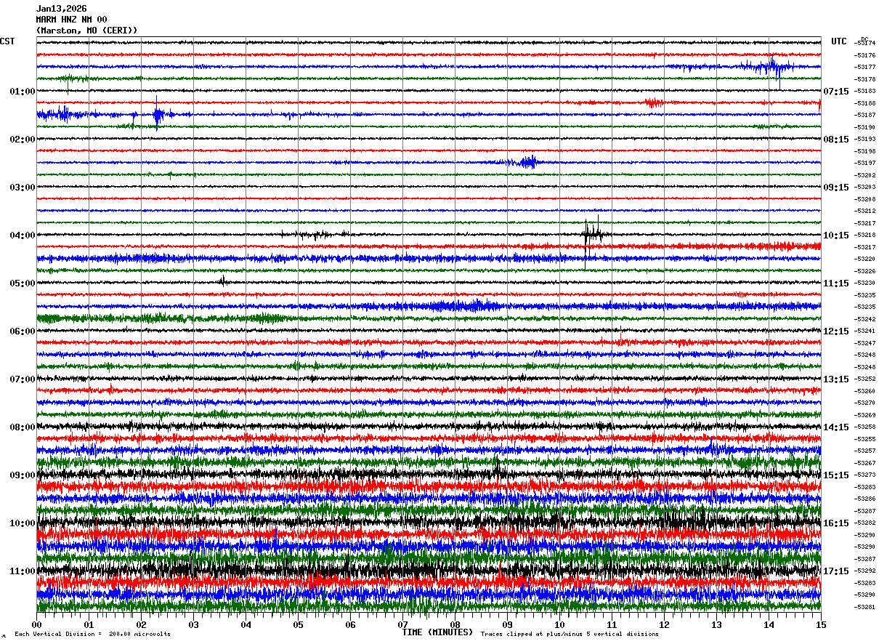This screenshot has width=879, height=644.
Task: Click the 04:00 CST hour label
Action: coord(23,236)
